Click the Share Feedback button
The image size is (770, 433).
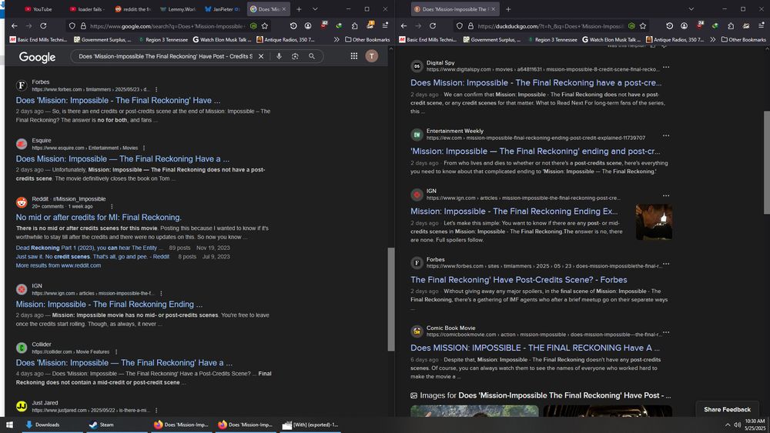(728, 409)
